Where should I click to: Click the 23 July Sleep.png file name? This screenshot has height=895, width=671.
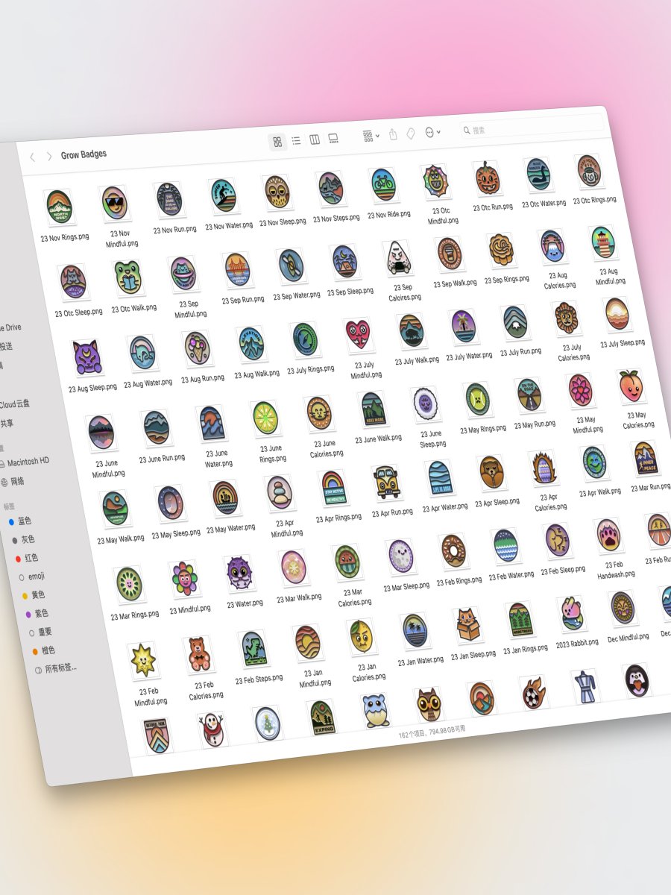(x=623, y=343)
